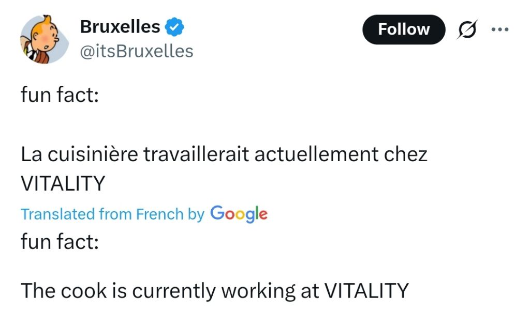Click the colorful Google logo
530x313 pixels.
tap(239, 214)
